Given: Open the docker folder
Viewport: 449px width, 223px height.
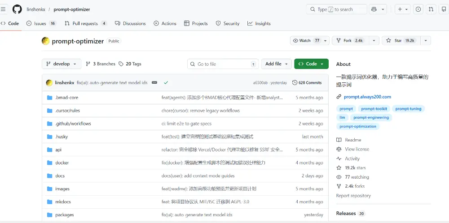Looking at the screenshot, I should (62, 163).
